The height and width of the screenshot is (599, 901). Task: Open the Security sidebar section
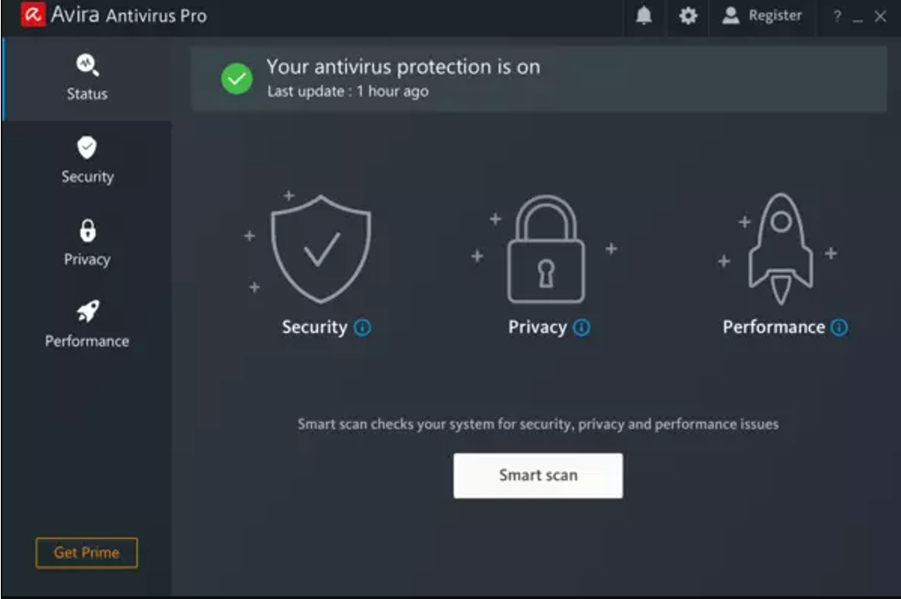click(x=87, y=161)
